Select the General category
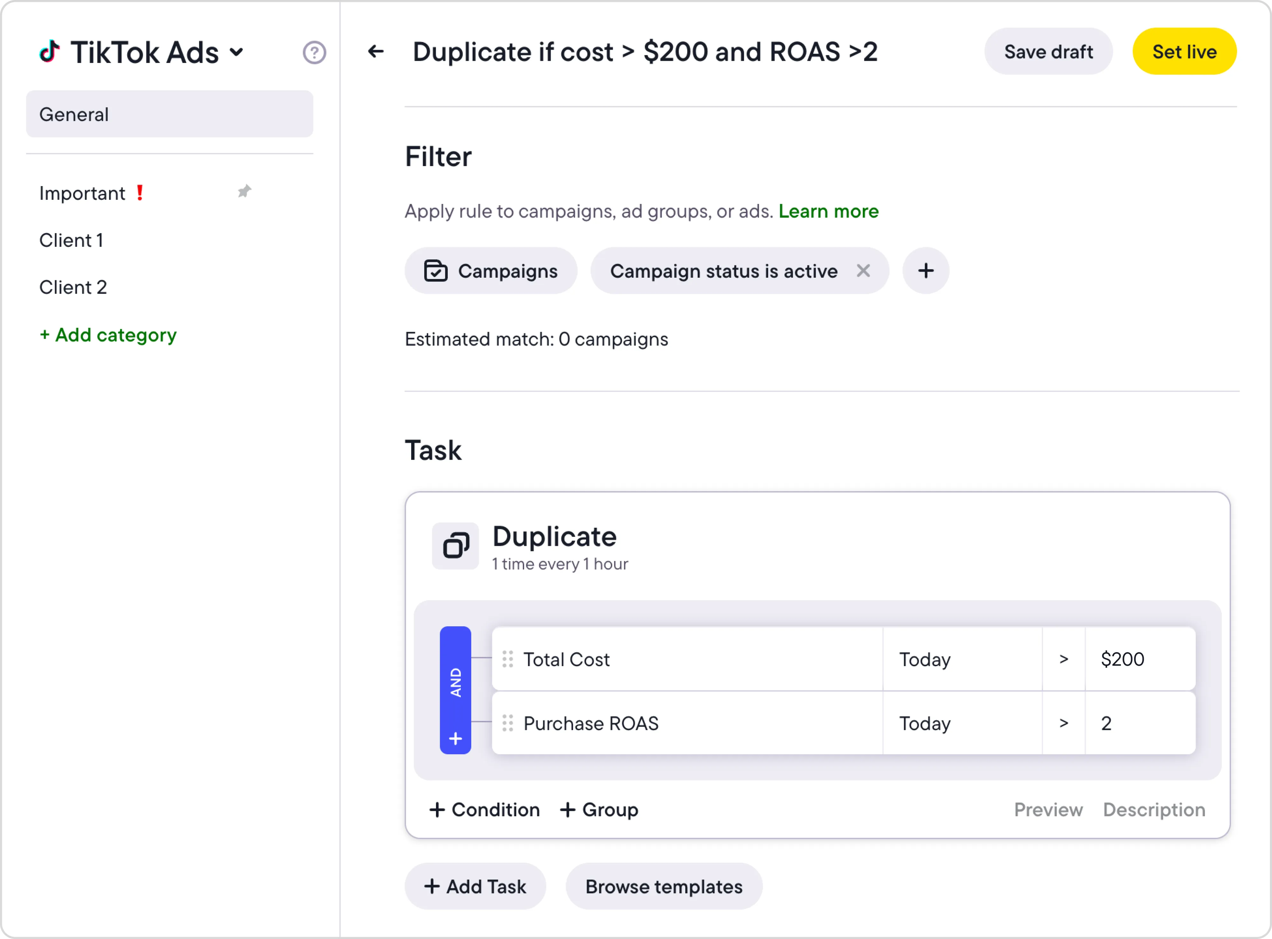The height and width of the screenshot is (939, 1272). 169,114
